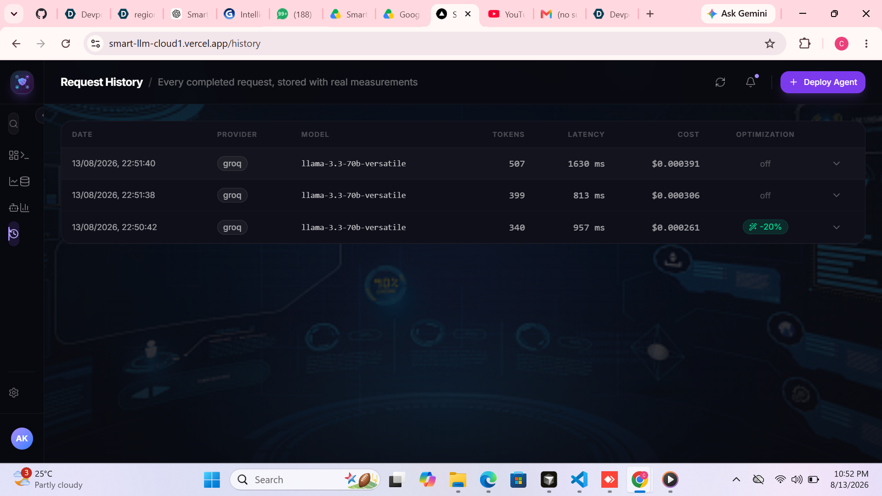The height and width of the screenshot is (496, 882).
Task: Click the OPTIMIZATION column header
Action: [x=765, y=135]
